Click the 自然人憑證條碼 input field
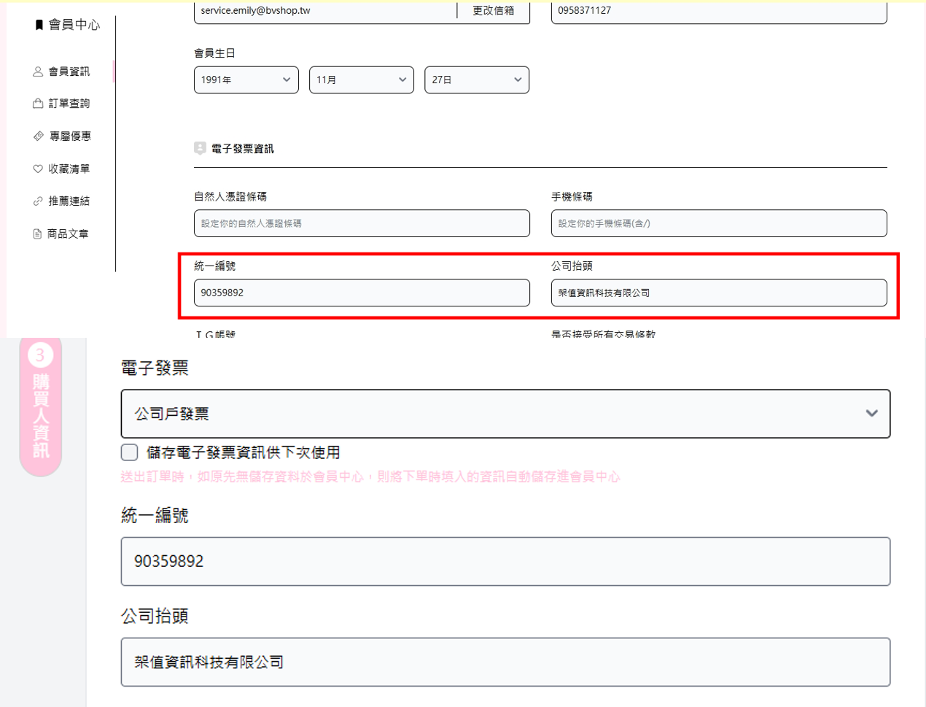 pos(362,223)
